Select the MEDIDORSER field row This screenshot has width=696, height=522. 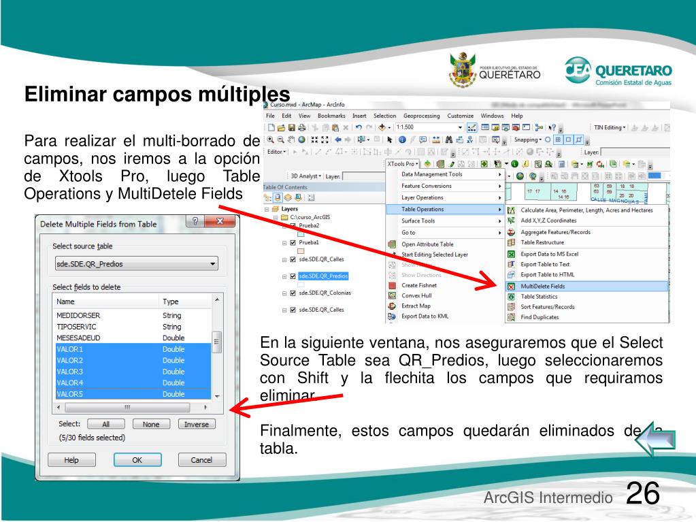pos(133,316)
